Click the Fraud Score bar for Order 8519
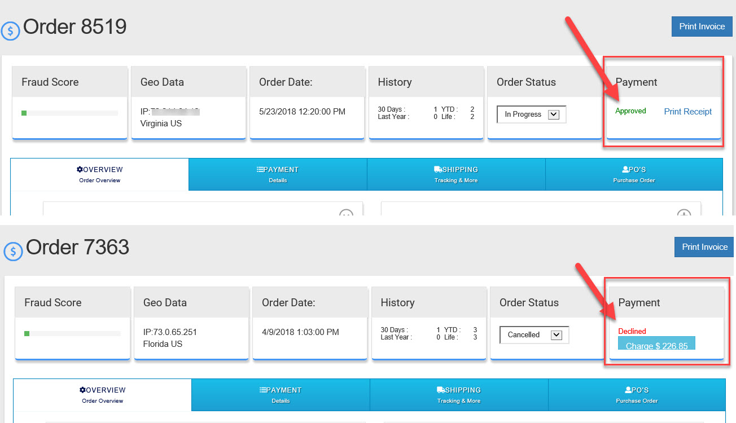The image size is (736, 423). tap(69, 113)
